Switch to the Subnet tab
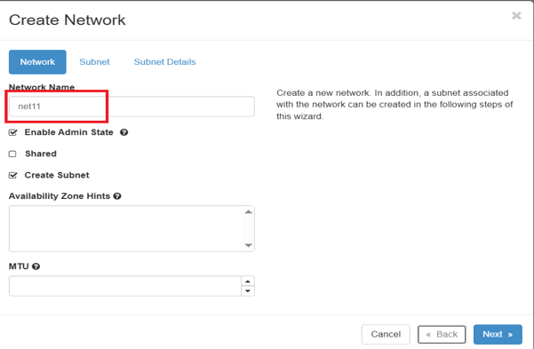Image resolution: width=534 pixels, height=349 pixels. [94, 62]
